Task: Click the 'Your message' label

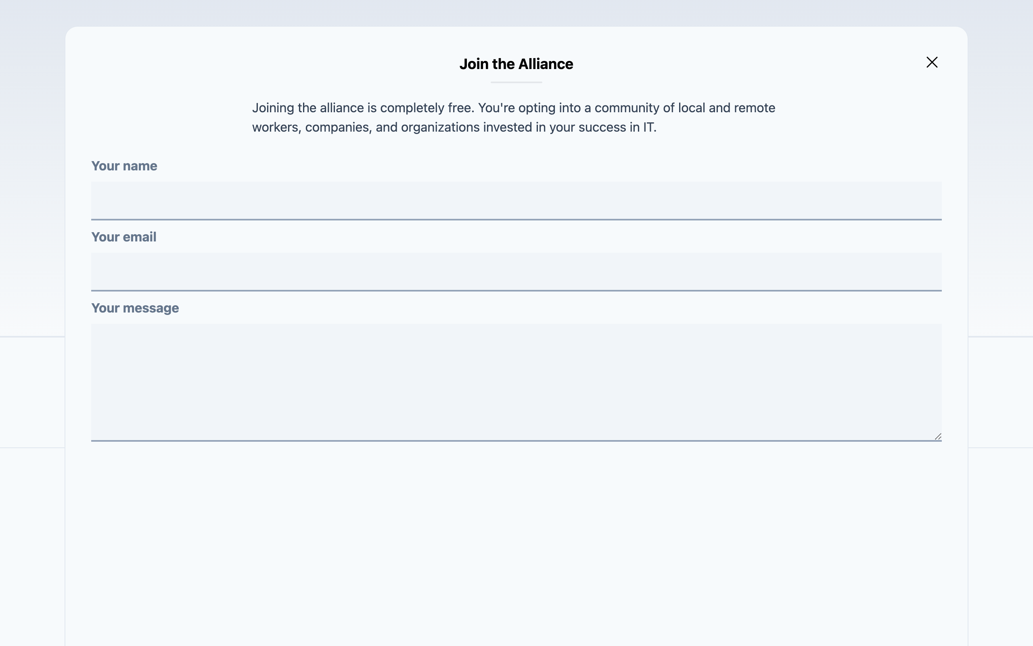Action: 135,308
